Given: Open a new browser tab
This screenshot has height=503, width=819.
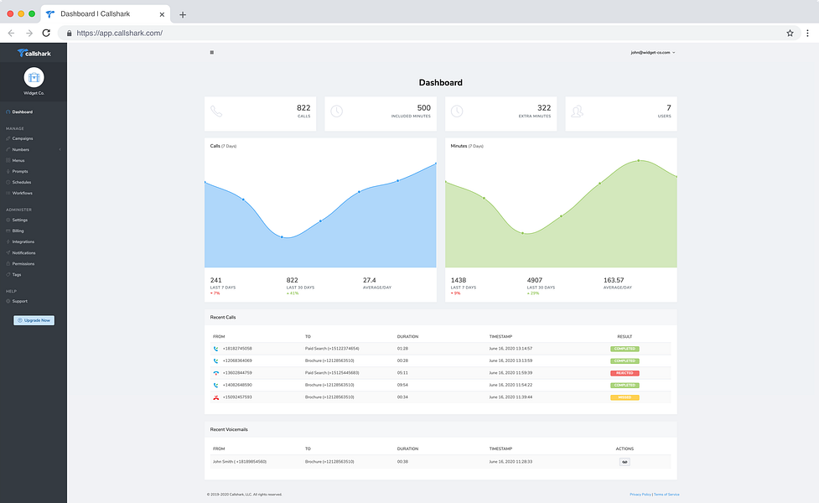Looking at the screenshot, I should click(182, 14).
